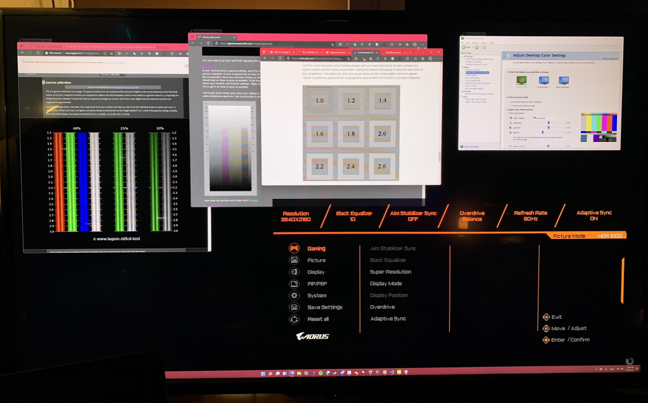This screenshot has height=403, width=648.
Task: Click the Reset all icon
Action: (294, 319)
